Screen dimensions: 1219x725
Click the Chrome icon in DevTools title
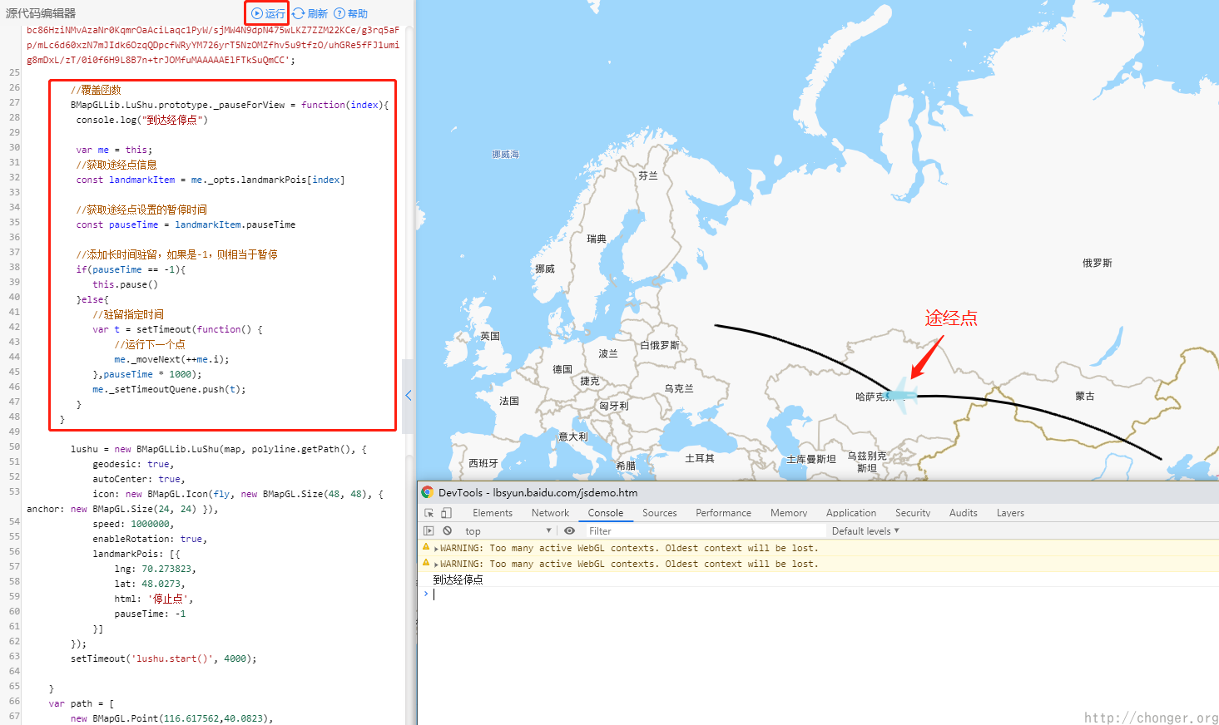tap(428, 492)
